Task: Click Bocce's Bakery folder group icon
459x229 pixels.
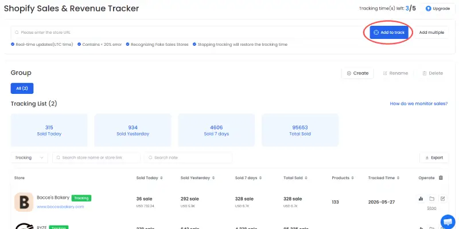Action: [x=432, y=199]
